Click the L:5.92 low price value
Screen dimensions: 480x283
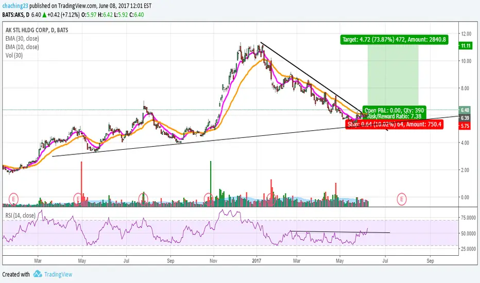121,15
